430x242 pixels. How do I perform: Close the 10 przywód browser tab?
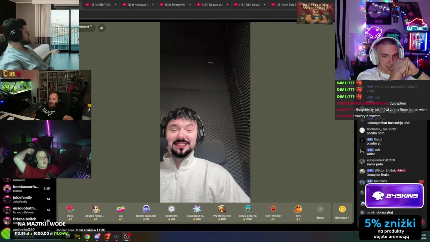[x=190, y=5]
